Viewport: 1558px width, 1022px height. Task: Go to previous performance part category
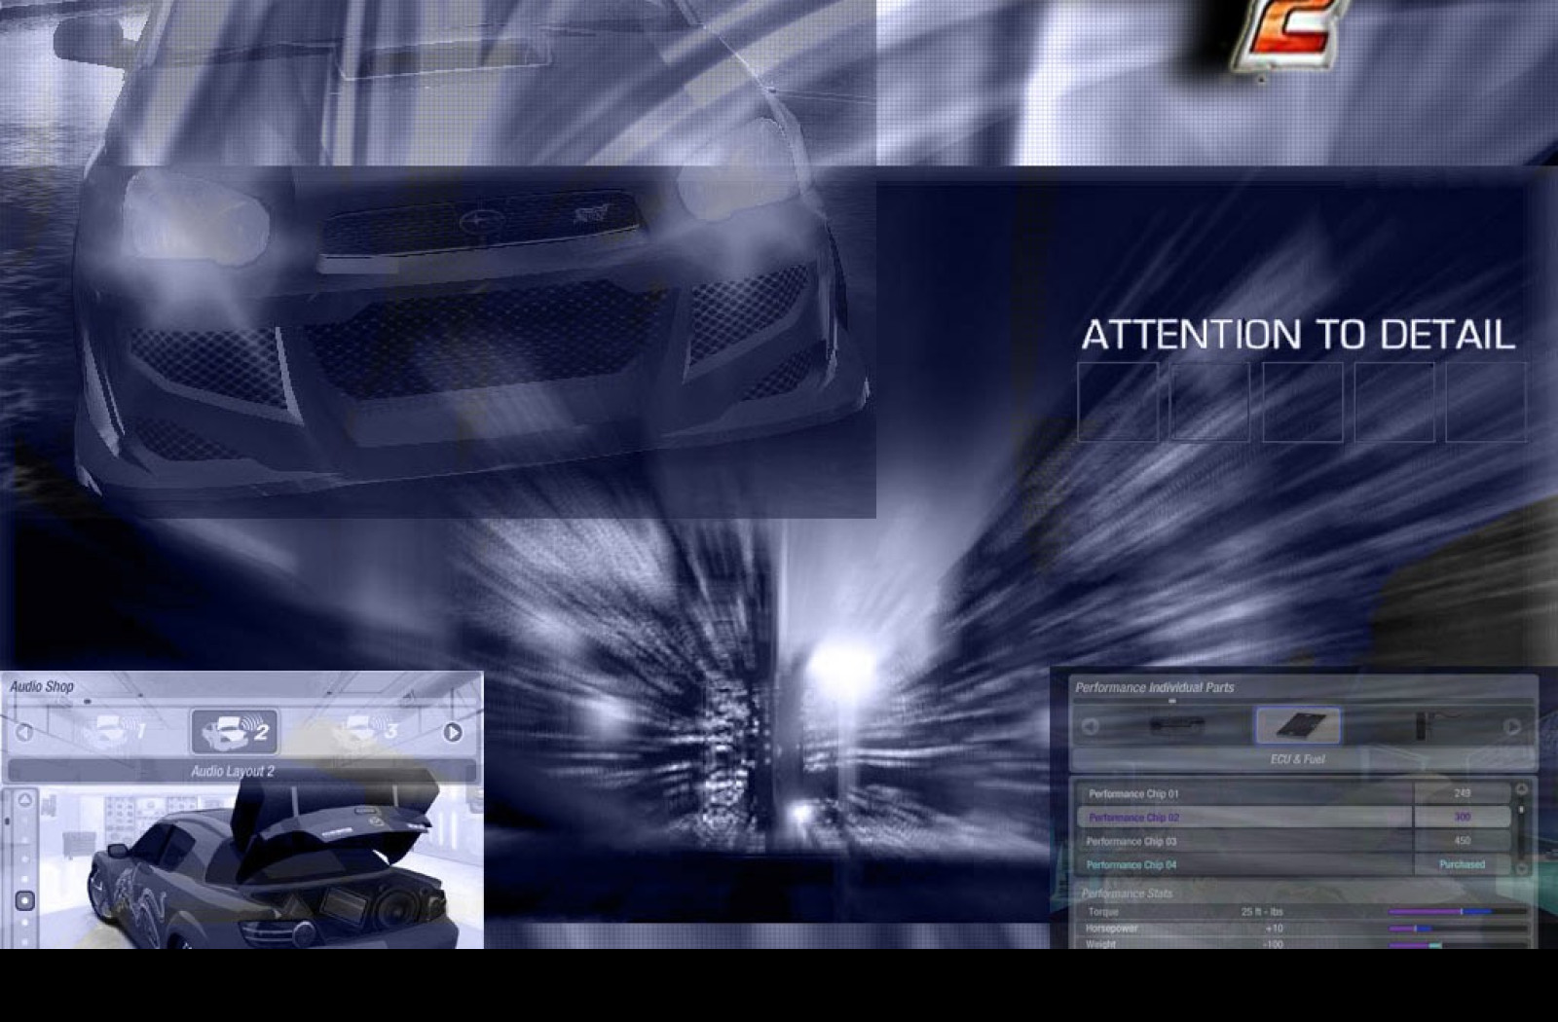[x=1091, y=726]
